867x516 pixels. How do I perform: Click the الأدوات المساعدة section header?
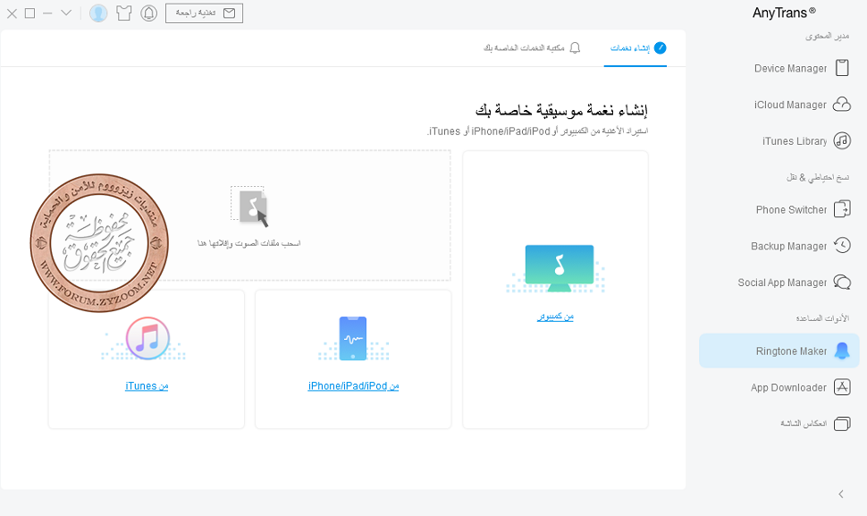[x=822, y=318]
